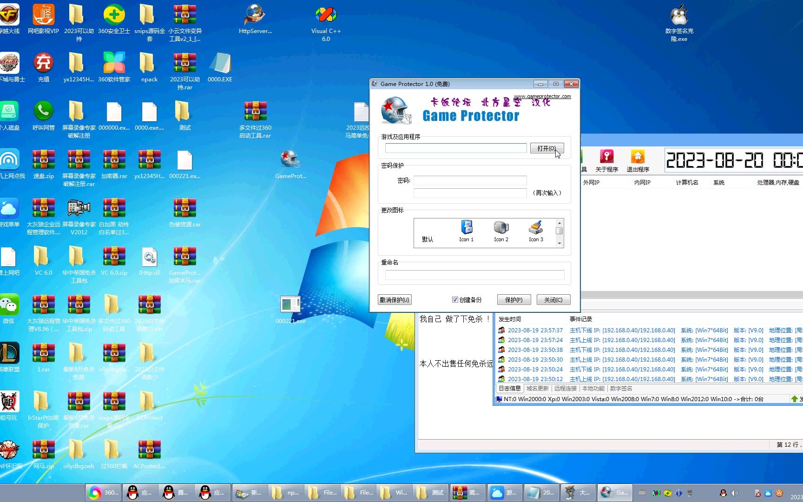Click the 计算机名 column header
803x502 pixels.
(x=687, y=183)
